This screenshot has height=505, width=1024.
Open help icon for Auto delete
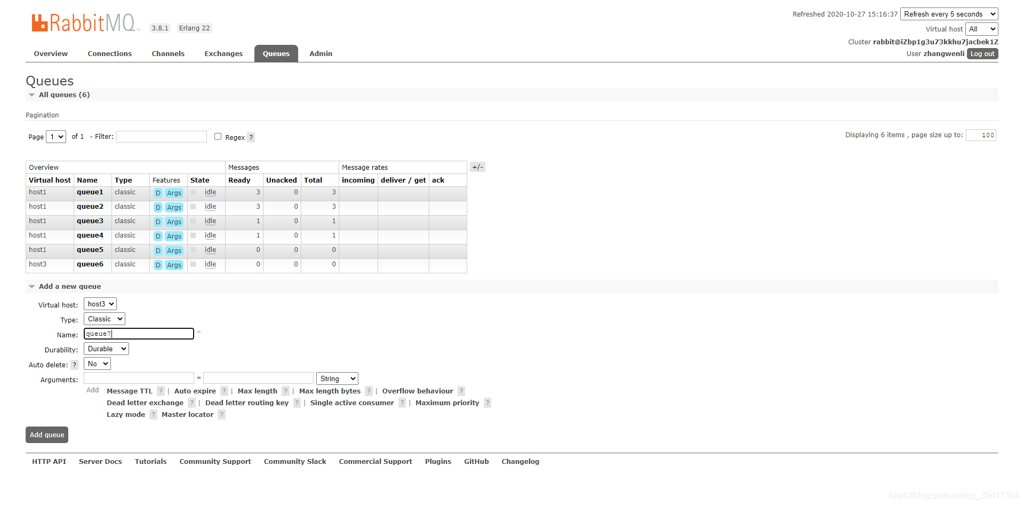click(x=75, y=365)
